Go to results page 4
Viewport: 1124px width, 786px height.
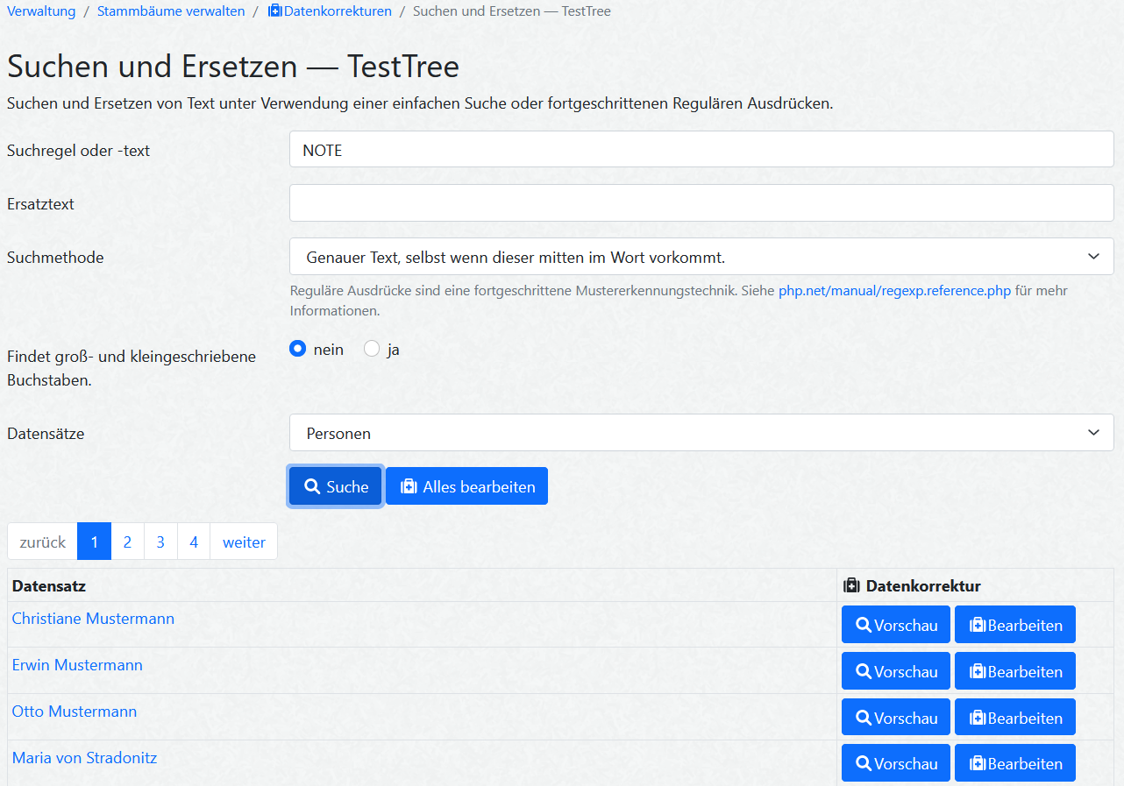194,542
